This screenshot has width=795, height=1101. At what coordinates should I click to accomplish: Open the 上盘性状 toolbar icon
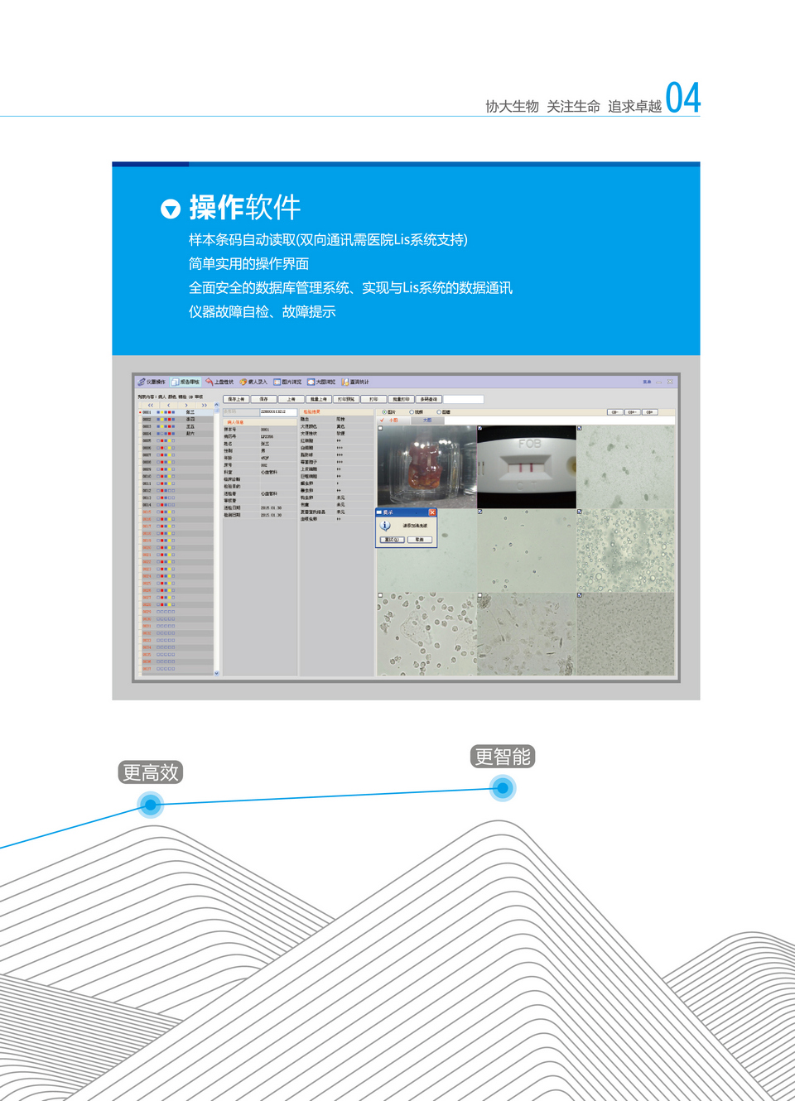coord(210,382)
